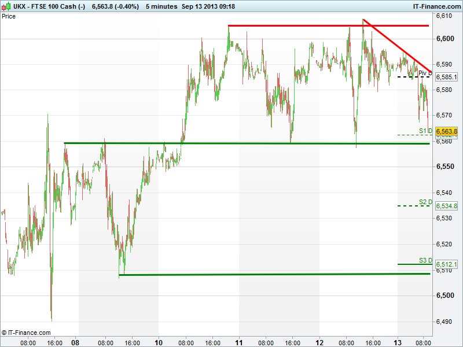Select the red horizontal resistance line
This screenshot has height=347, width=463.
301,25
